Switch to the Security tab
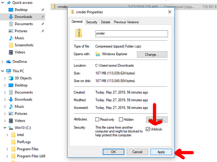 point(92,22)
